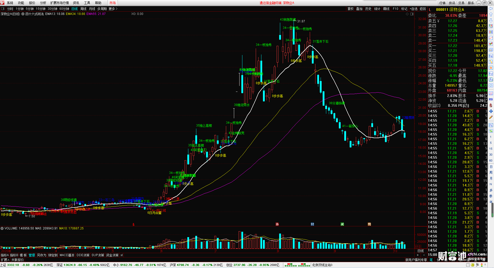
Task: Switch chart to 60分钟 period
Action: 64,9
